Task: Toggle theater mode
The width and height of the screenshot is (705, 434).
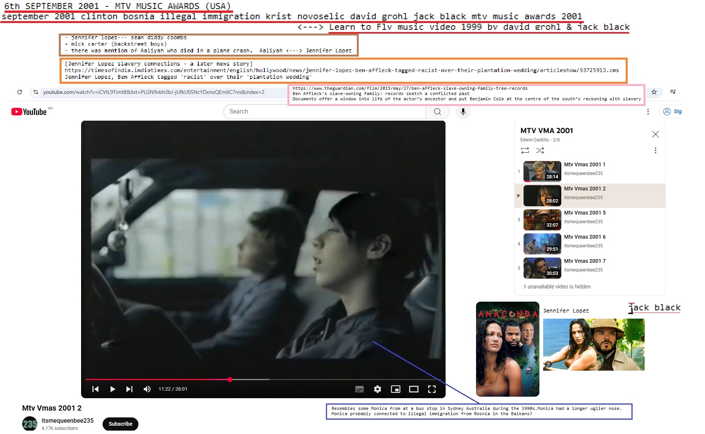Action: click(x=414, y=389)
